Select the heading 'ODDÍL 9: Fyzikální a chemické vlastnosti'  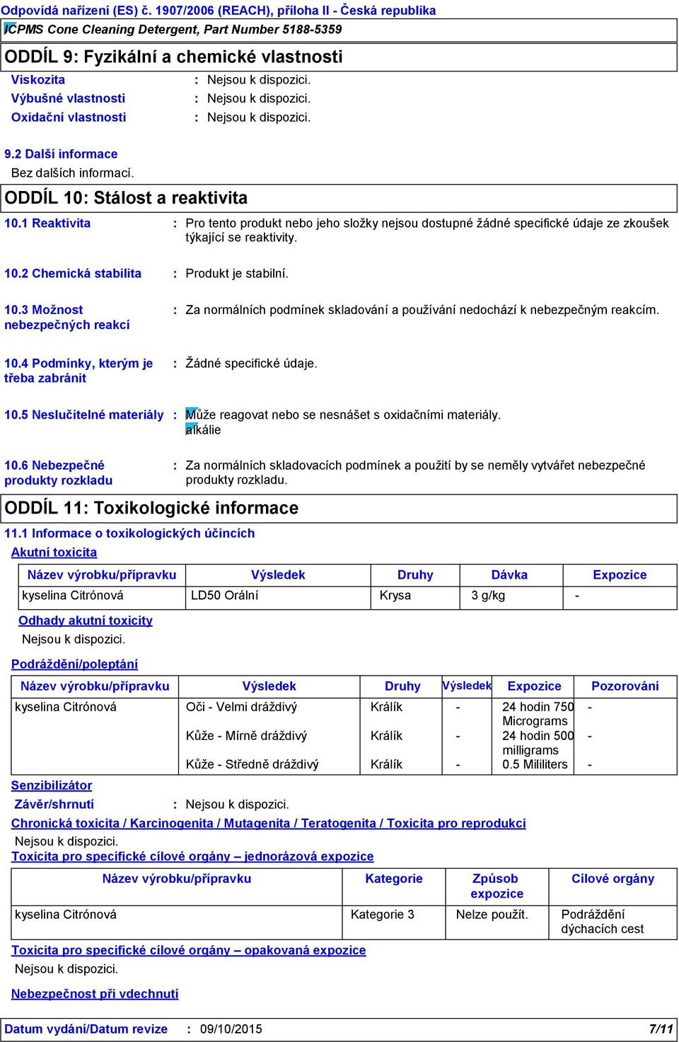(173, 57)
